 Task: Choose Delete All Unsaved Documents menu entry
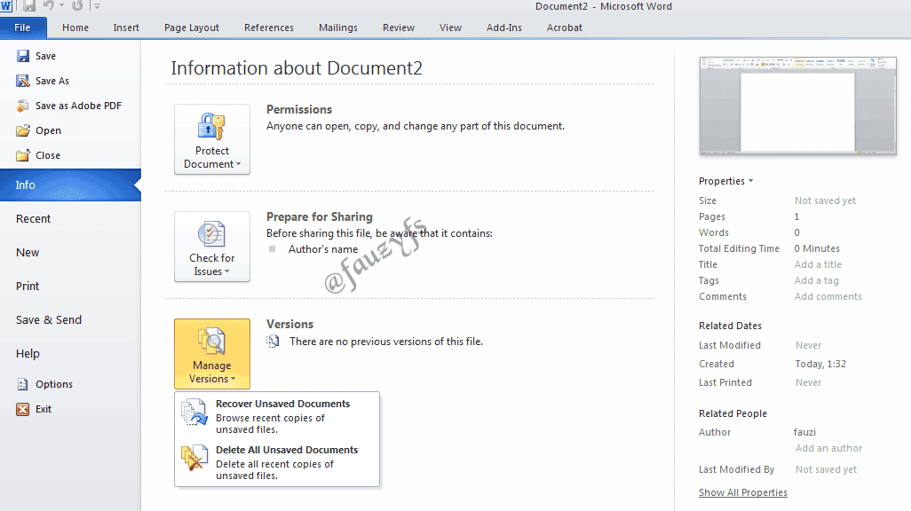(x=277, y=462)
